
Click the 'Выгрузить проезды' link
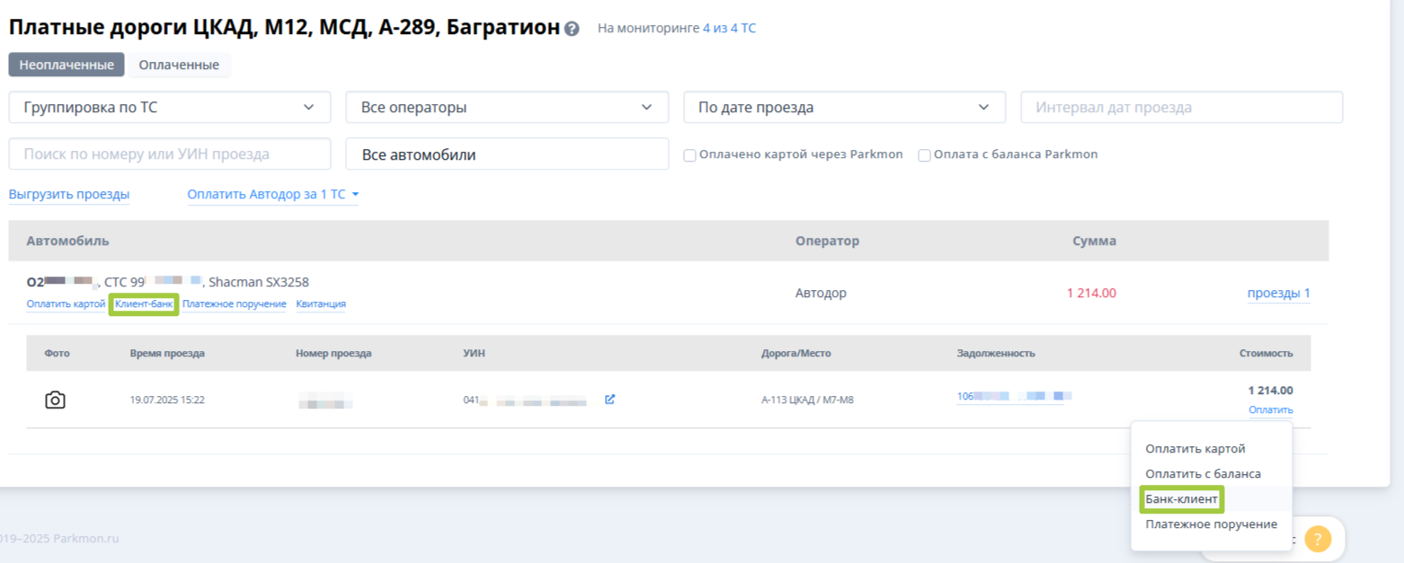69,194
